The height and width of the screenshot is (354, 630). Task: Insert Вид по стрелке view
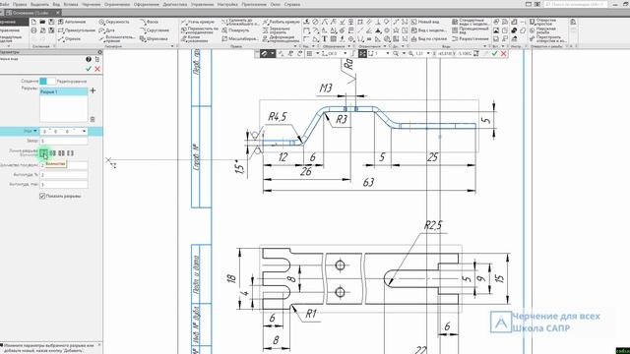click(429, 39)
